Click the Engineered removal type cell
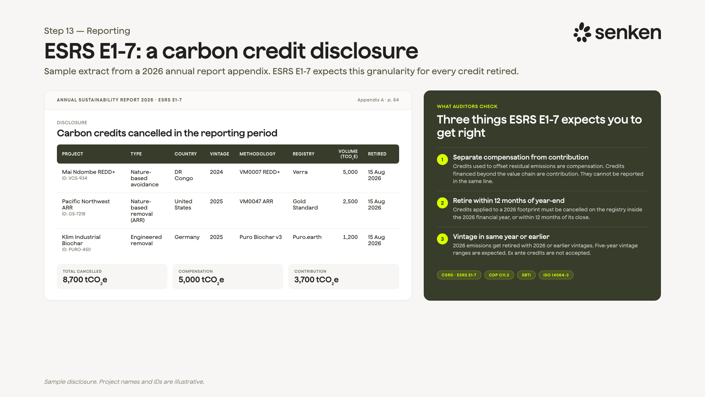The width and height of the screenshot is (705, 397). click(x=146, y=240)
